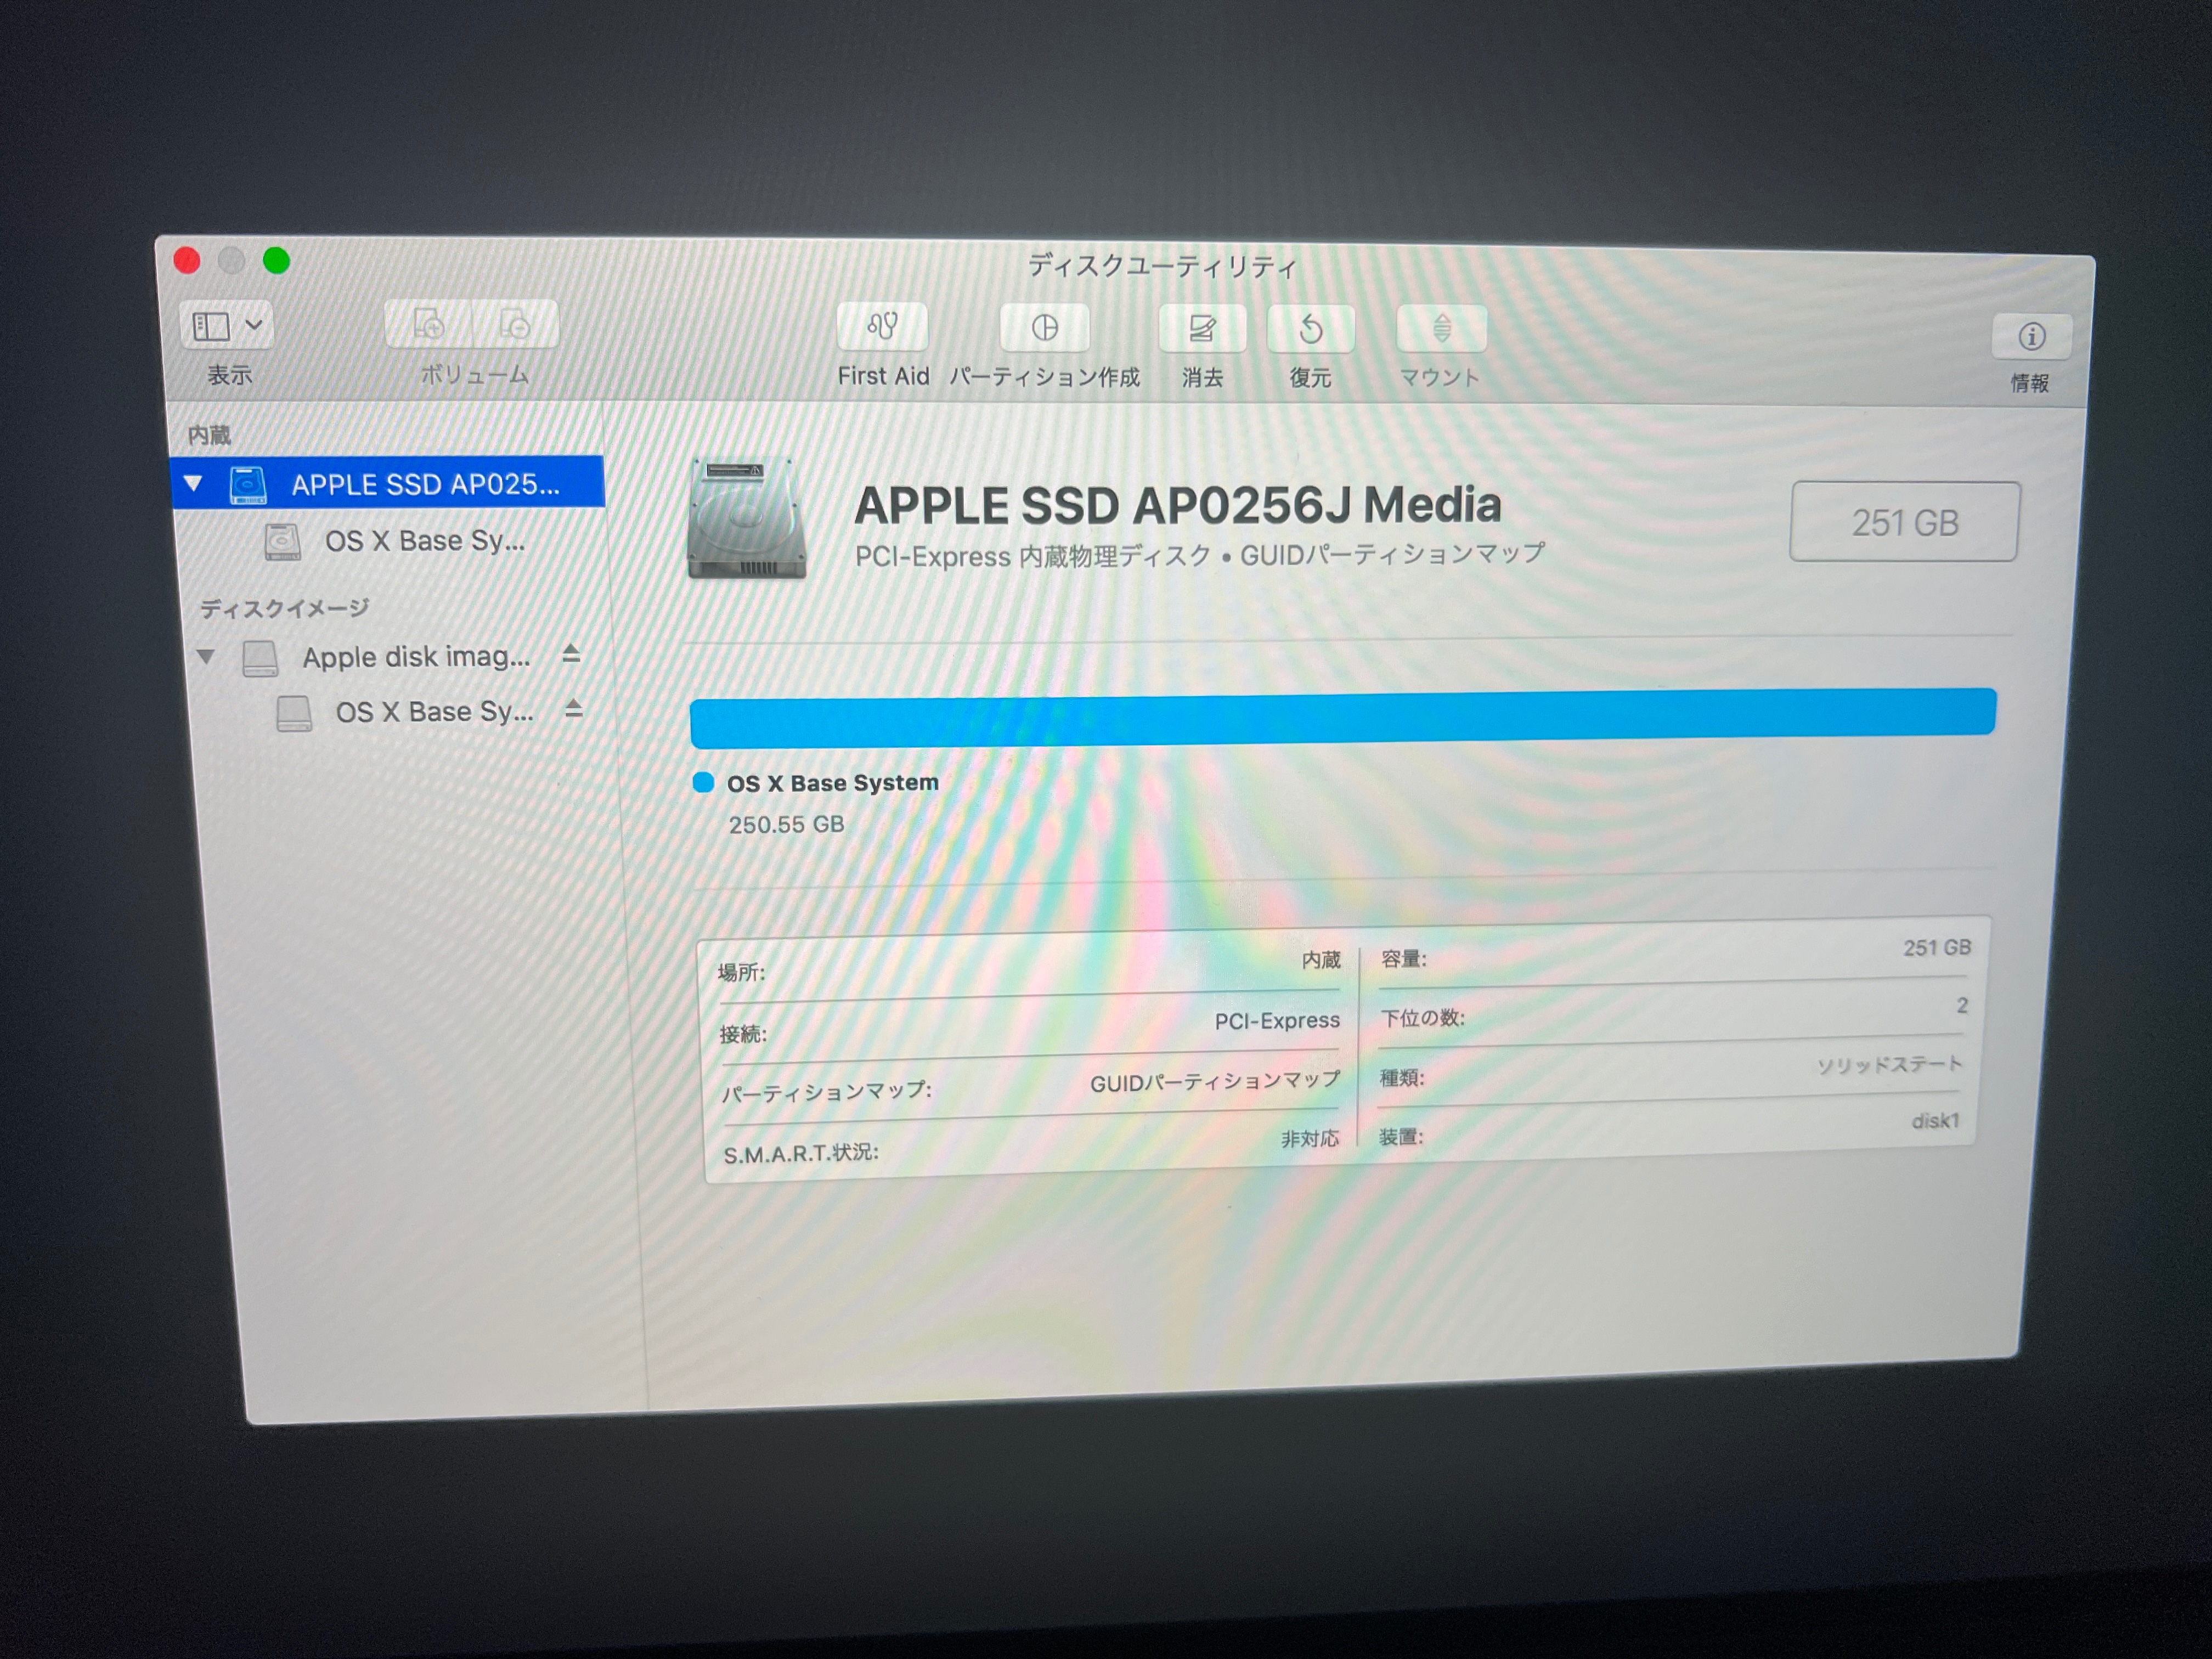Select APPLE SSD AP025... in the sidebar

[x=388, y=483]
